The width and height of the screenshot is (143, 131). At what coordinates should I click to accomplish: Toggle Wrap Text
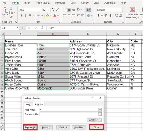88,10
